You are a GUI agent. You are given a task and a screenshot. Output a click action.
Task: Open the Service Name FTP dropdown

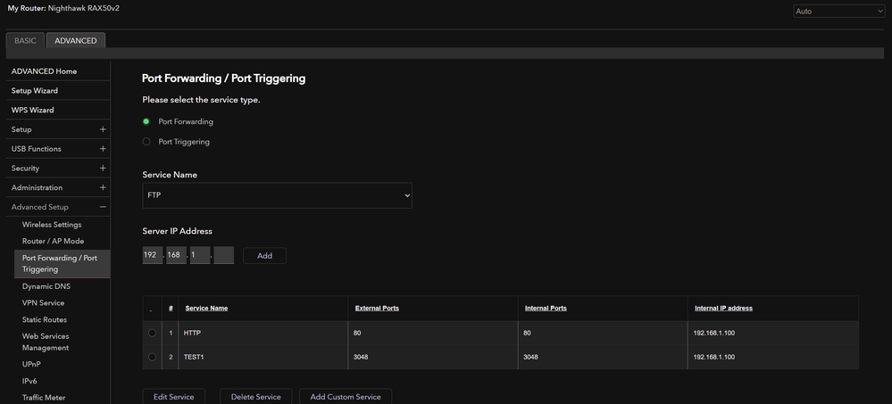[277, 195]
